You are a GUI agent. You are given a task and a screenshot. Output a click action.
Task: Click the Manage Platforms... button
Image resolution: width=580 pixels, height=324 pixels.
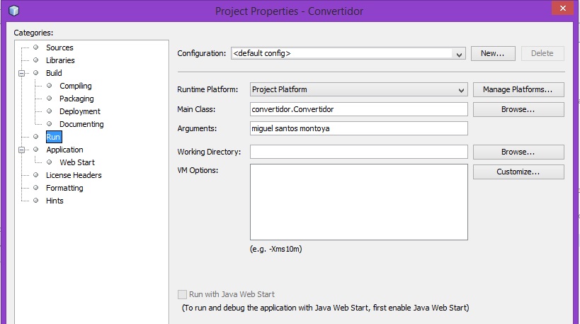(x=518, y=90)
